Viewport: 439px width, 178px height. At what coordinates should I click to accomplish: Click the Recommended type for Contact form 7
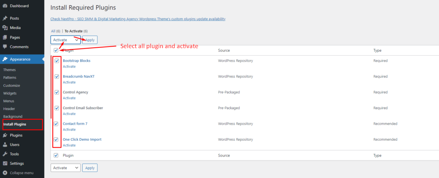pos(385,124)
